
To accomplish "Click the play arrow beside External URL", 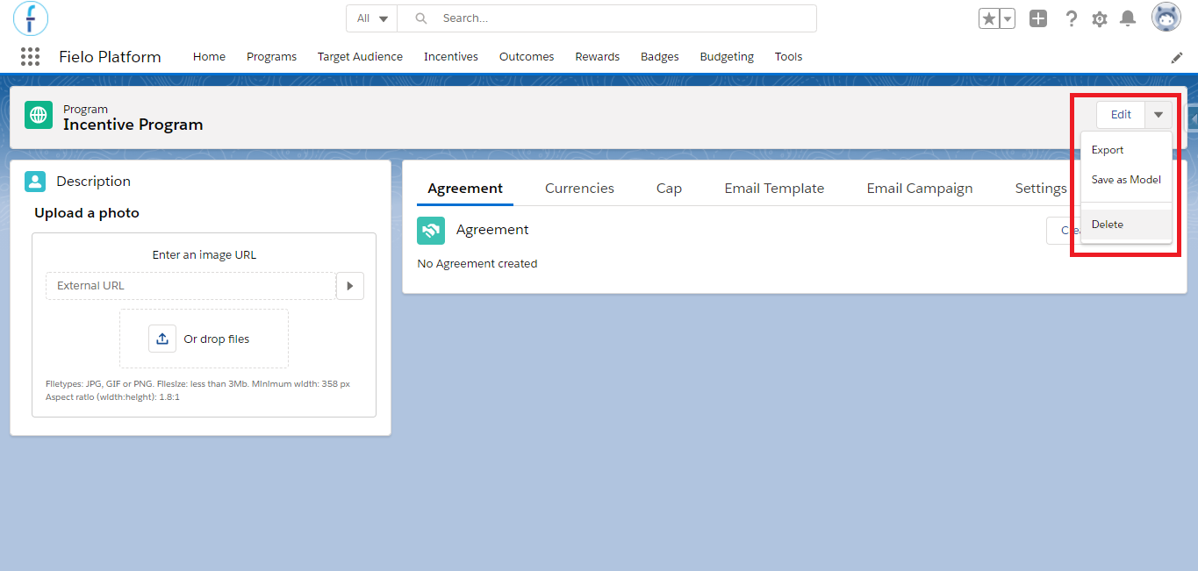I will (x=350, y=286).
